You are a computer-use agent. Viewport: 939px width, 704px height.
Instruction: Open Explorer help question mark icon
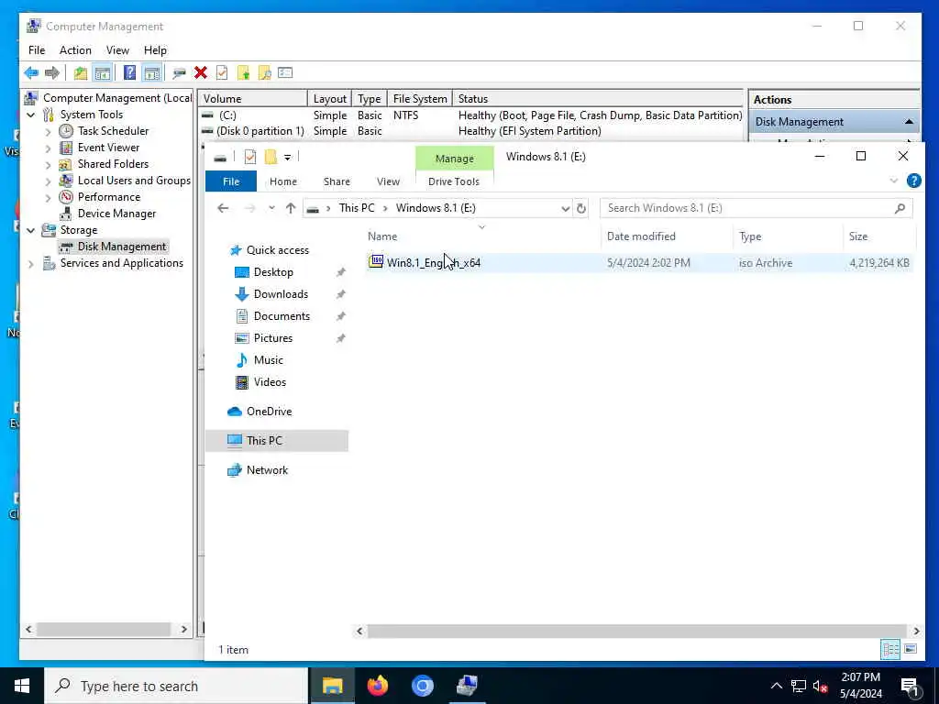(914, 181)
